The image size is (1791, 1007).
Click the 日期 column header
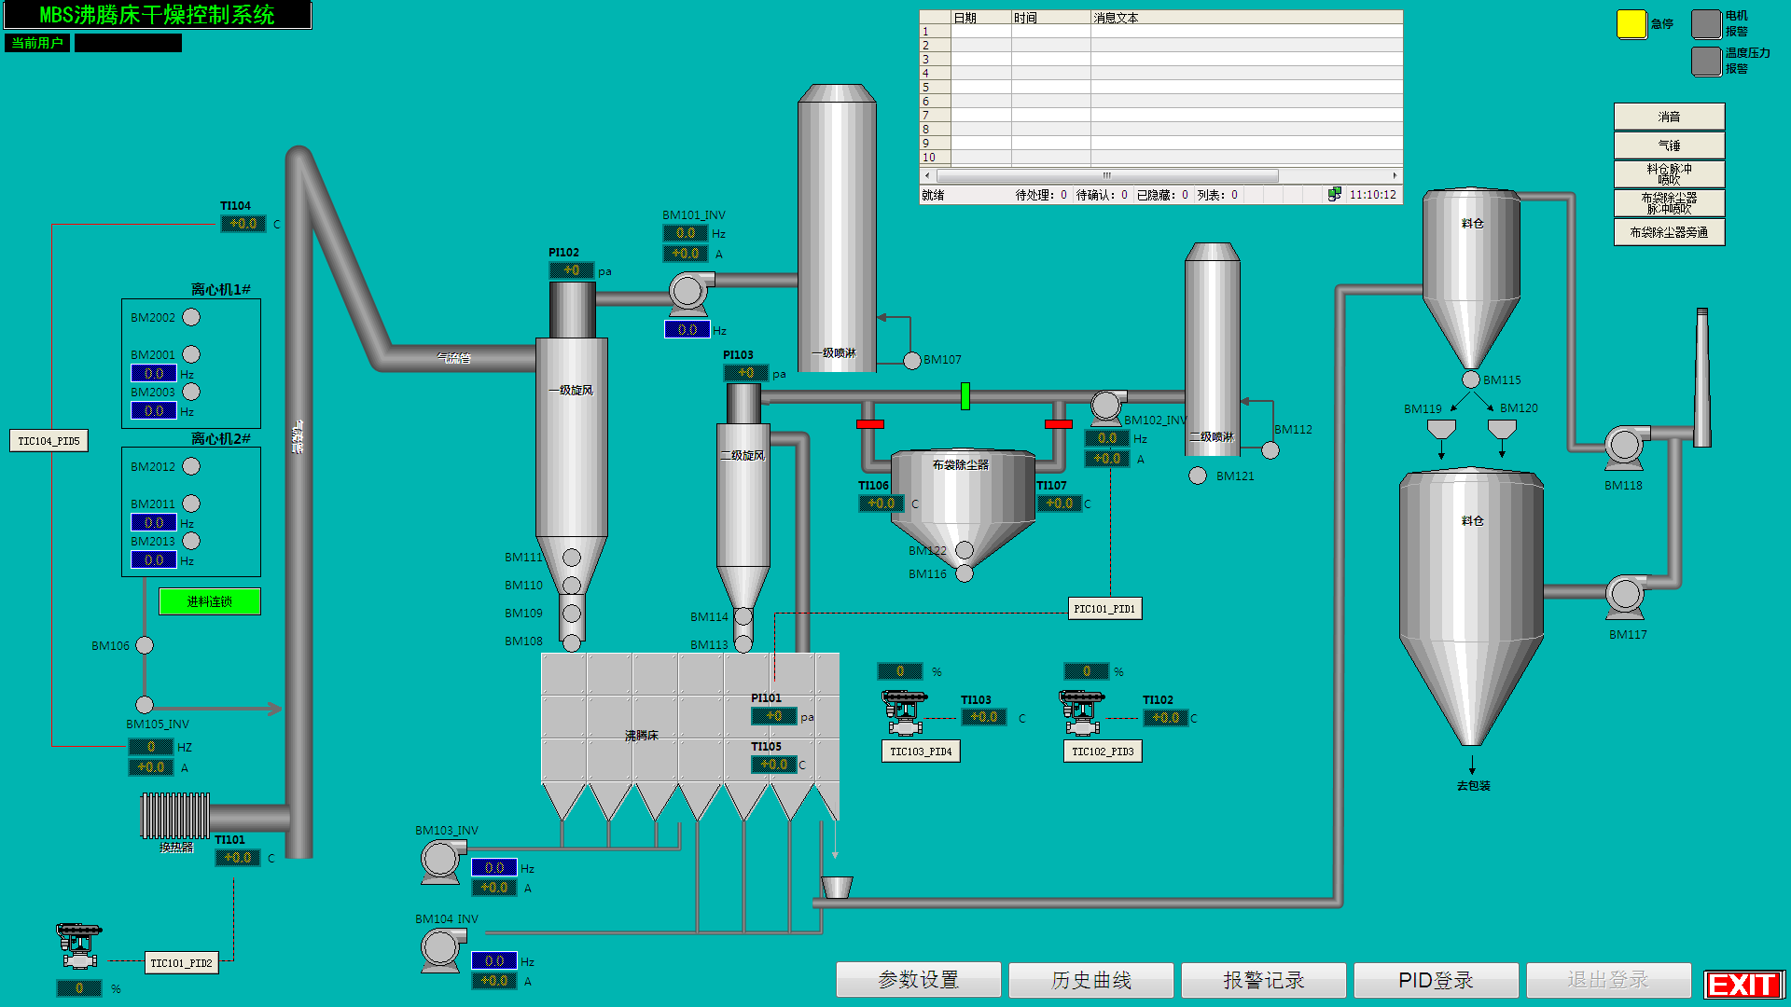[981, 18]
